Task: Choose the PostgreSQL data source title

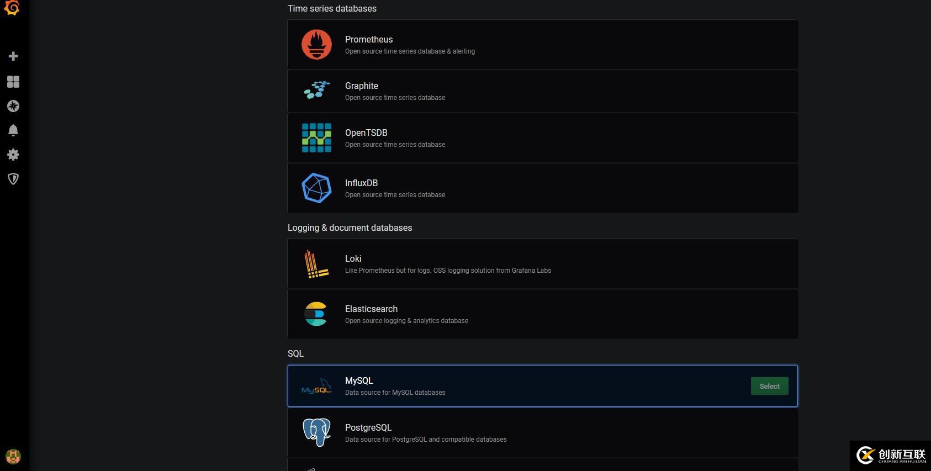Action: coord(368,427)
